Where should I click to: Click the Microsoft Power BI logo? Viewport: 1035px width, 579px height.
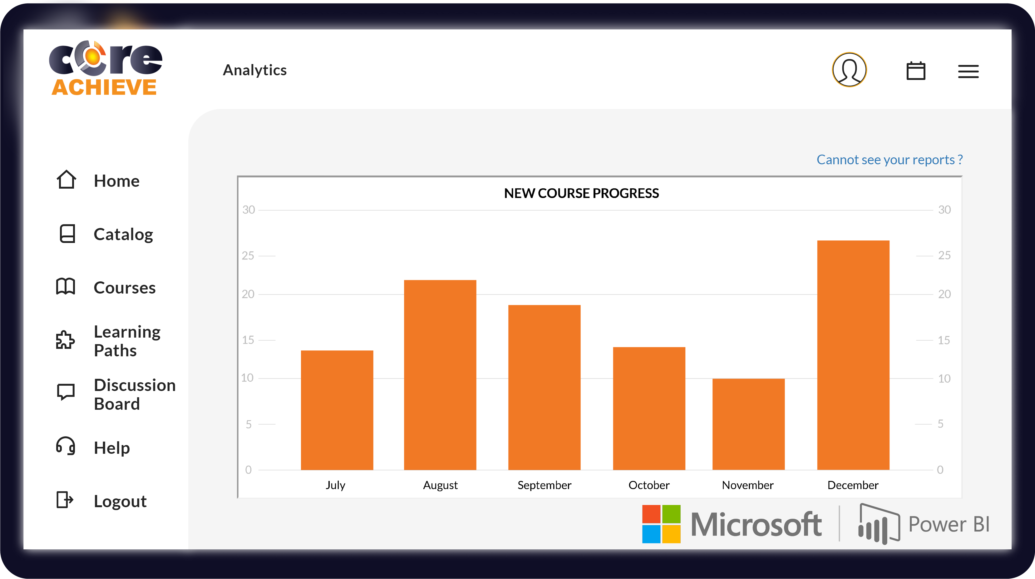(816, 524)
